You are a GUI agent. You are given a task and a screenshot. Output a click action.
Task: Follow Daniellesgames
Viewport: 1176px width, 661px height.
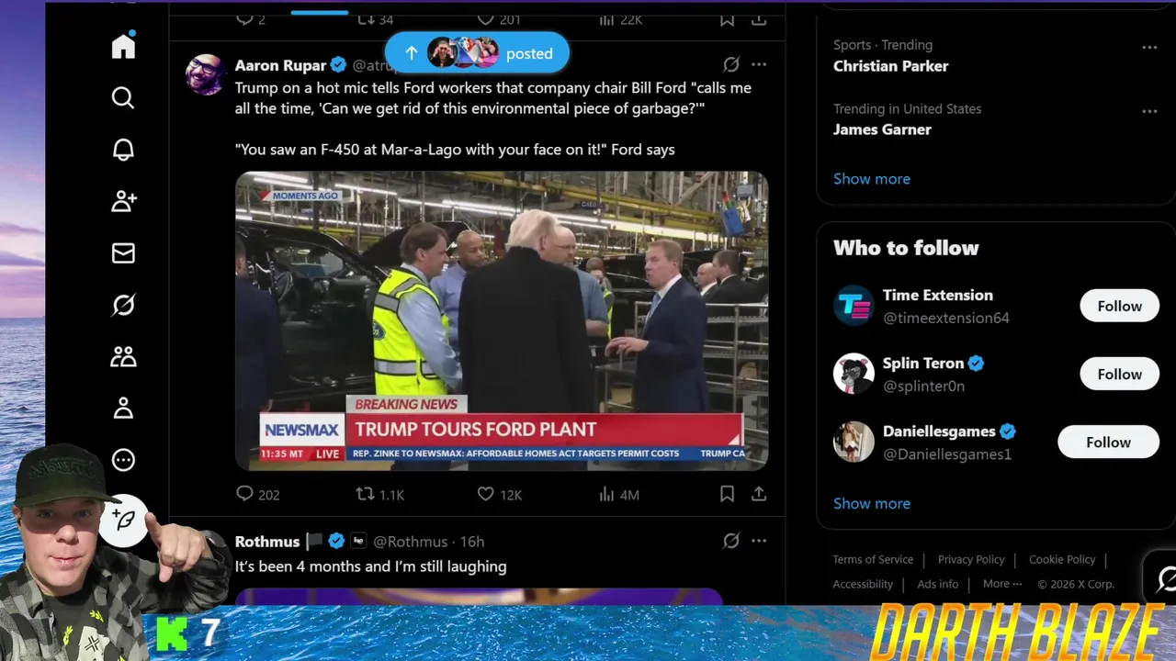[x=1108, y=442]
